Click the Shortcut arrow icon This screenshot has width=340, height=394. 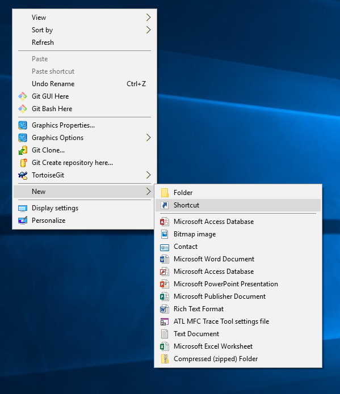coord(165,205)
